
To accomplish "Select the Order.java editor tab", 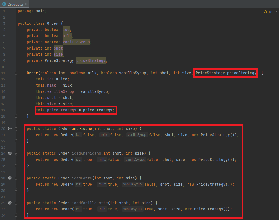I will [x=15, y=4].
